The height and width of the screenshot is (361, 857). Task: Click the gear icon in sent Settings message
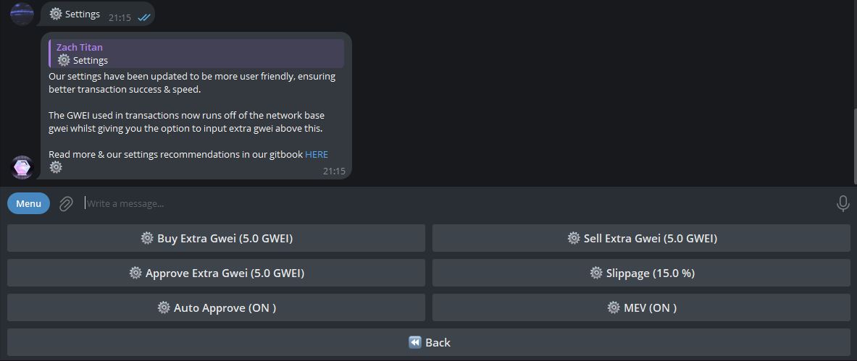coord(56,14)
